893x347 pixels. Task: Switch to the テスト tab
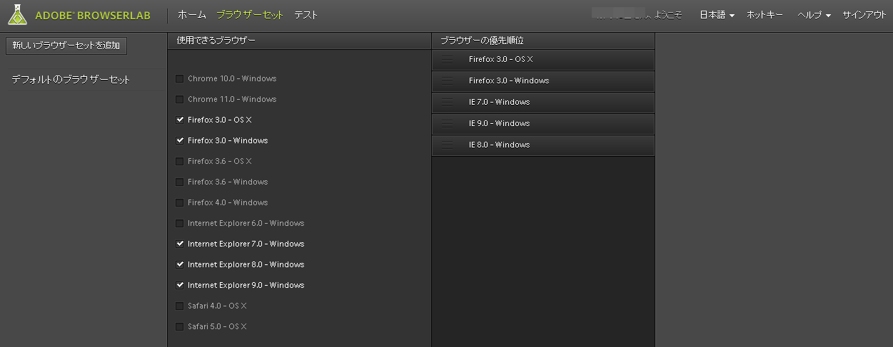point(306,15)
